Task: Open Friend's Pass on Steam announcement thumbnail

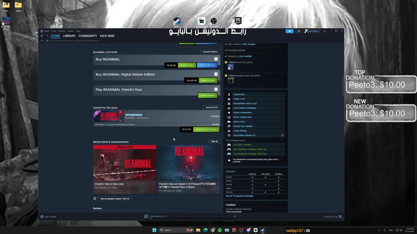Action: (x=189, y=163)
